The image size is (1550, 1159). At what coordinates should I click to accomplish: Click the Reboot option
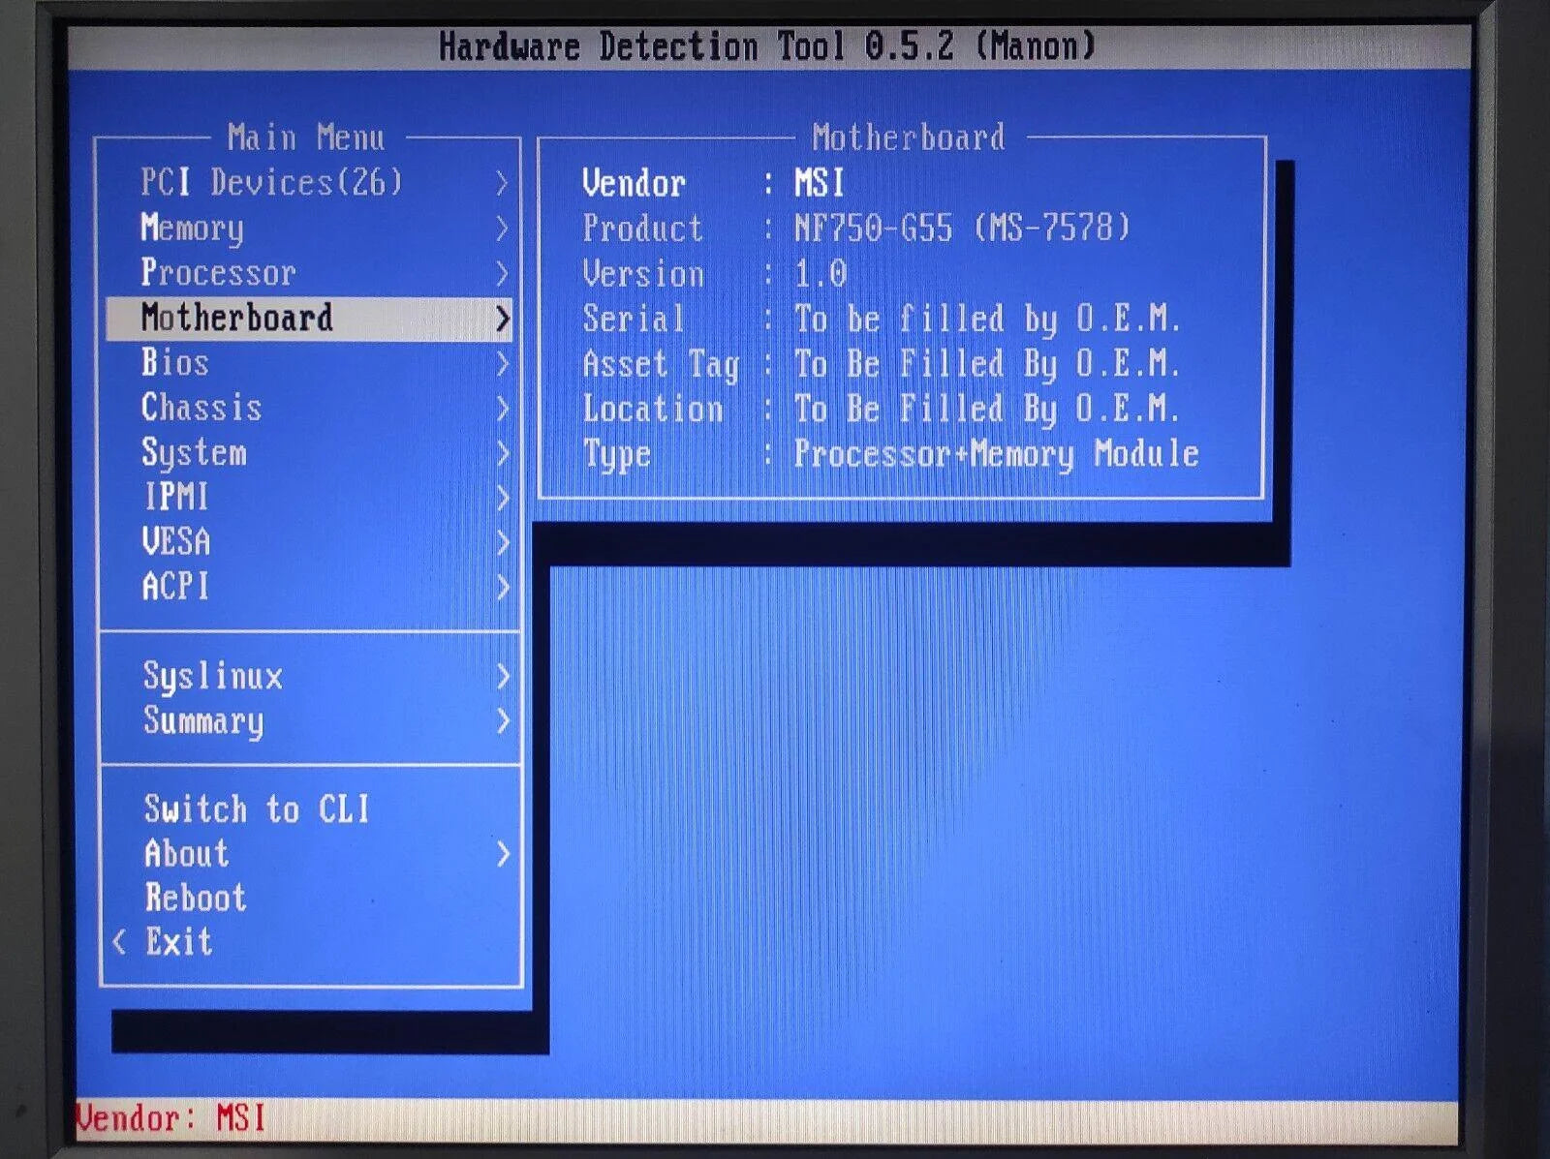tap(196, 898)
